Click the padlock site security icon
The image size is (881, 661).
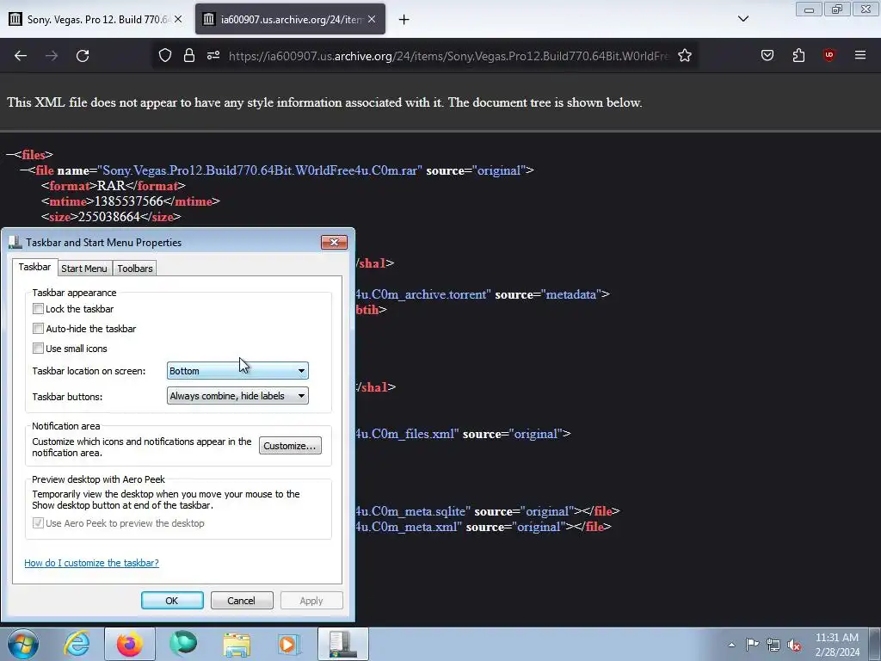[189, 55]
